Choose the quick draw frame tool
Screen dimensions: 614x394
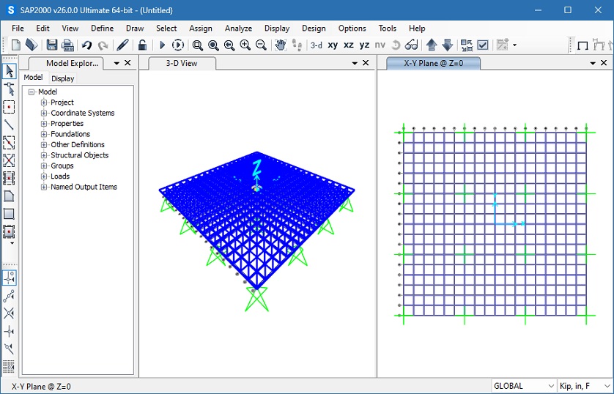tap(9, 142)
